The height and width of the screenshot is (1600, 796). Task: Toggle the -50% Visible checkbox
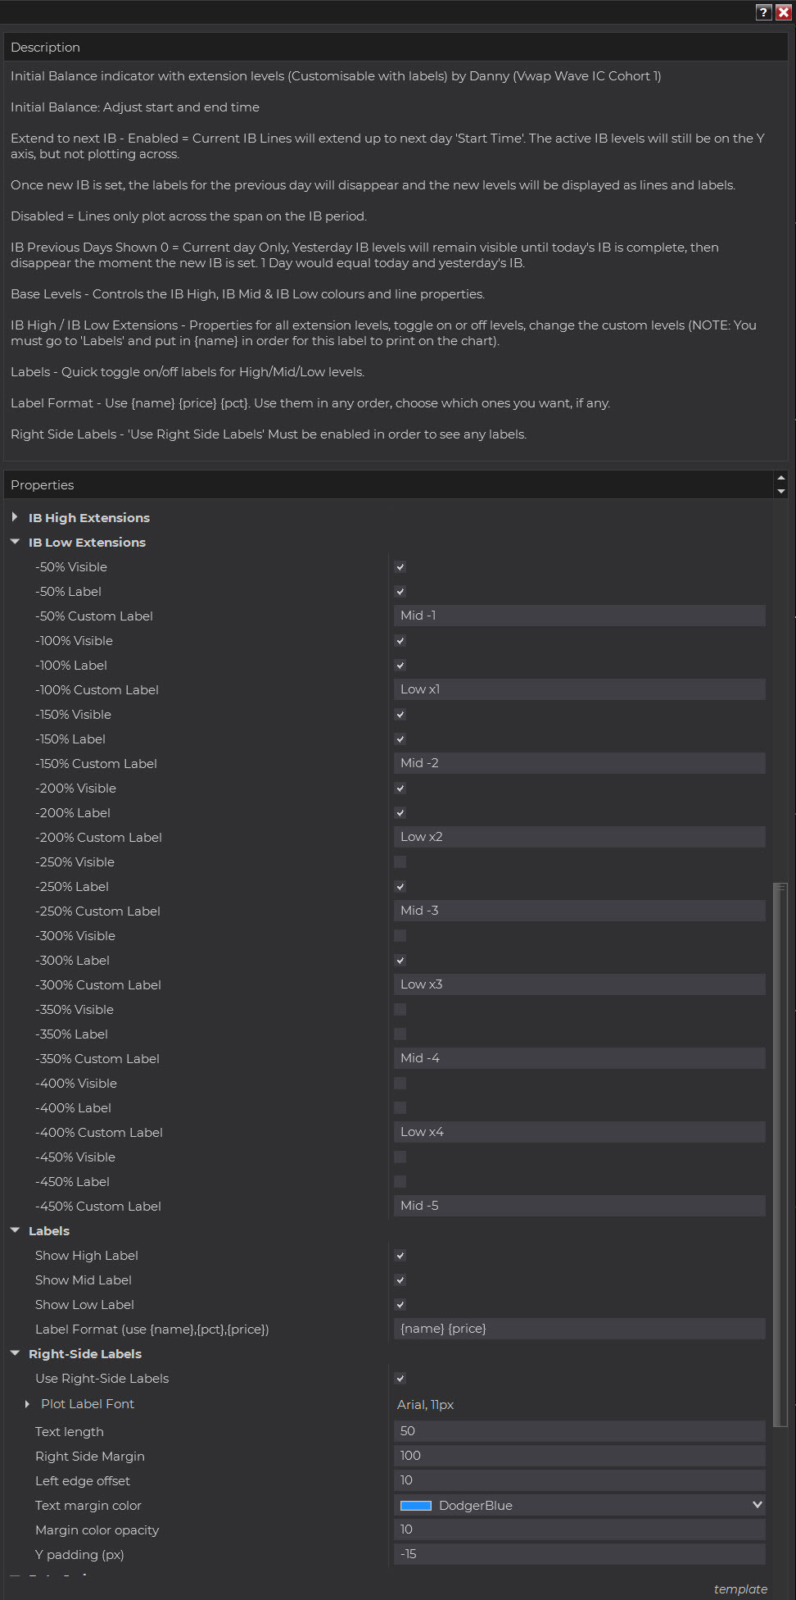coord(400,566)
